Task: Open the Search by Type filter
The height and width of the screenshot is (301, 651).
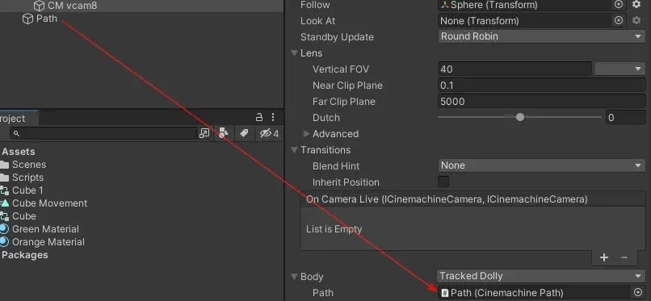Action: (x=224, y=133)
